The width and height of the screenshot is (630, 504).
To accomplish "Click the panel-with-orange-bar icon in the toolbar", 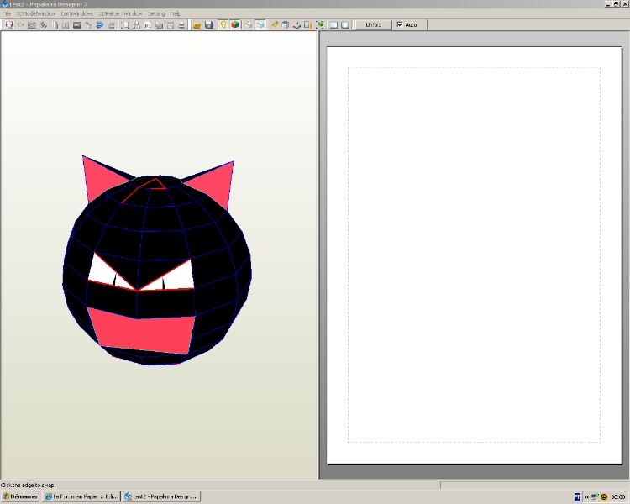I will click(x=307, y=25).
